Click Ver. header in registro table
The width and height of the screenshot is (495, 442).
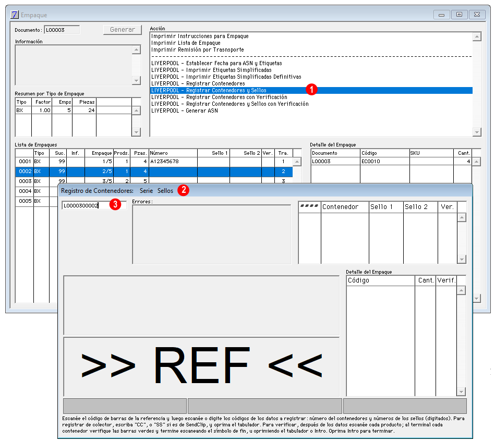(448, 207)
